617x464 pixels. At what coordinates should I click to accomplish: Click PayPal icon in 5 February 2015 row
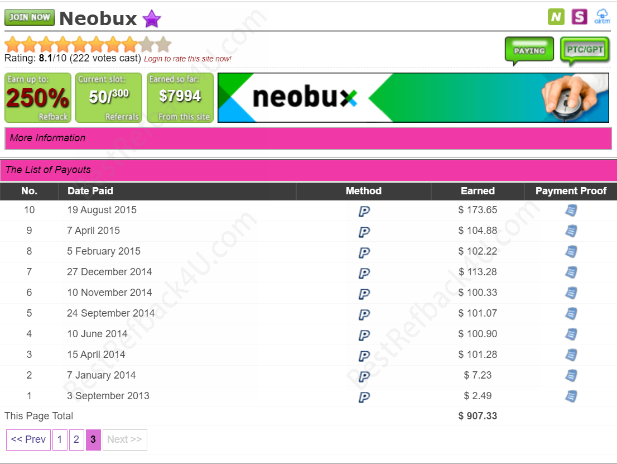click(364, 253)
